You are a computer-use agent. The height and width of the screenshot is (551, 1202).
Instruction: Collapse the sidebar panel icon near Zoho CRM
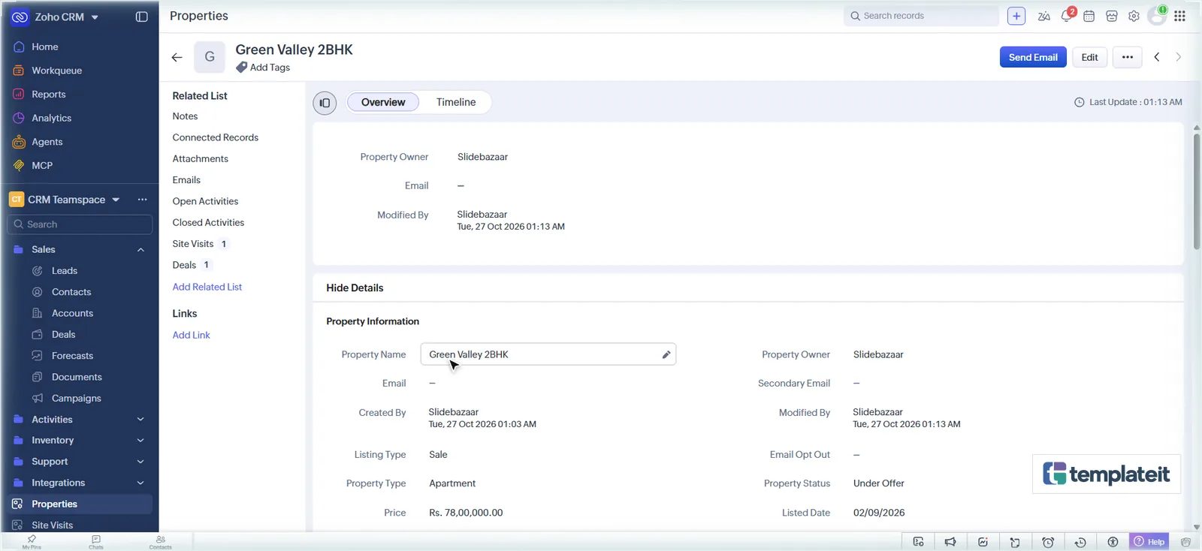pyautogui.click(x=141, y=17)
